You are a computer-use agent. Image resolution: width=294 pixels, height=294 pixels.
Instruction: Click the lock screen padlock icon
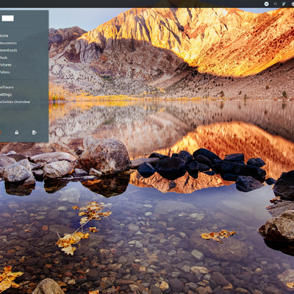(17, 132)
